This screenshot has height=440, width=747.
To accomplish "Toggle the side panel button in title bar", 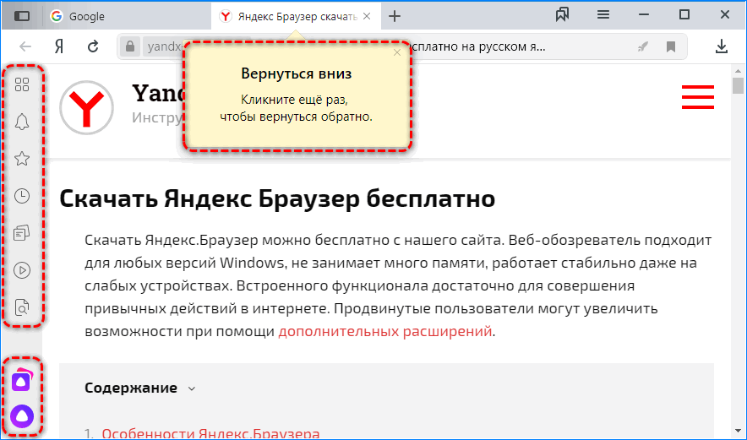I will pyautogui.click(x=23, y=15).
